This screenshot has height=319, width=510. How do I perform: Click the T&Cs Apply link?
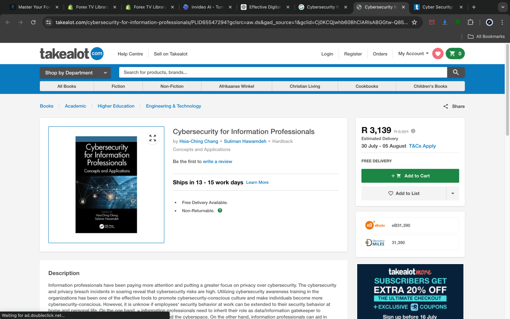[422, 146]
